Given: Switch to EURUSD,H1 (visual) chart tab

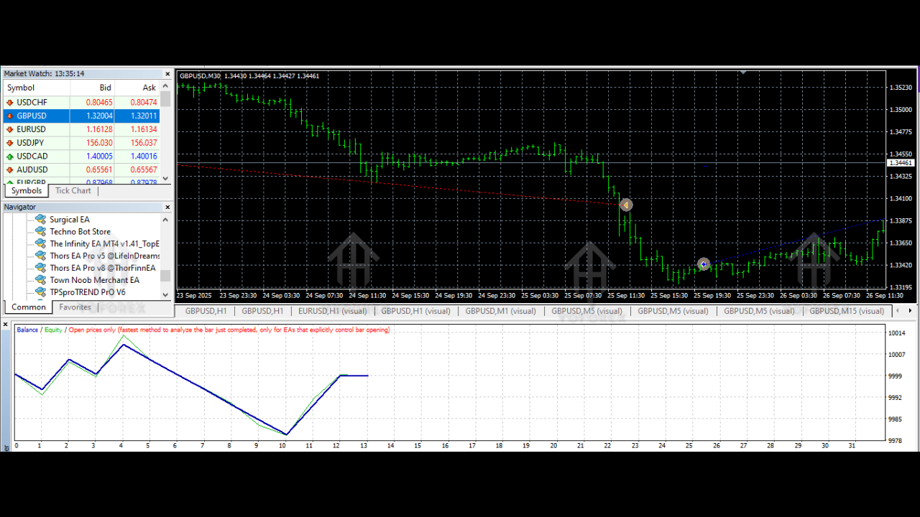Looking at the screenshot, I should [x=332, y=311].
